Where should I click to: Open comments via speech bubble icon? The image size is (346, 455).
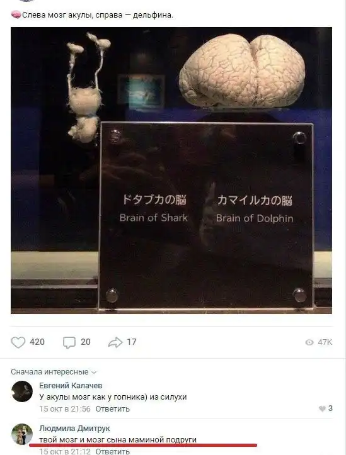click(x=69, y=342)
